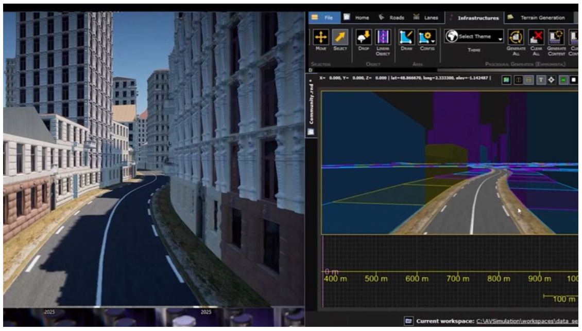This screenshot has width=582, height=331.
Task: Open the File menu button
Action: [x=323, y=17]
